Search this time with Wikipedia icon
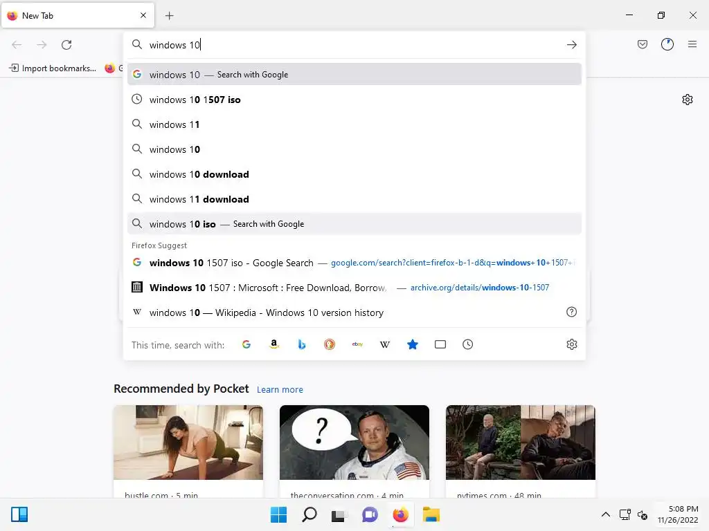This screenshot has height=531, width=709. pyautogui.click(x=385, y=344)
